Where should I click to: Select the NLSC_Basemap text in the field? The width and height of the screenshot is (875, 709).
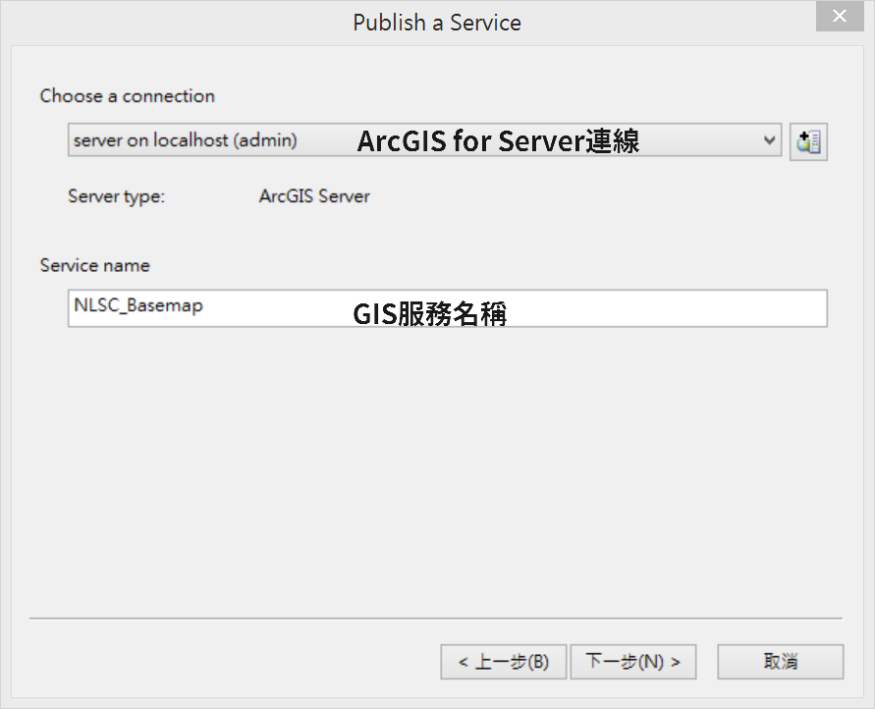(138, 305)
